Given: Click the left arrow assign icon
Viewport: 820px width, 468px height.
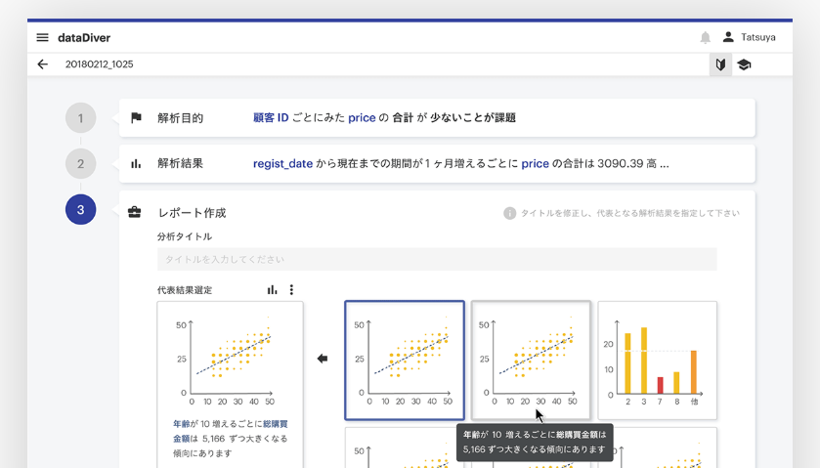Looking at the screenshot, I should (323, 359).
